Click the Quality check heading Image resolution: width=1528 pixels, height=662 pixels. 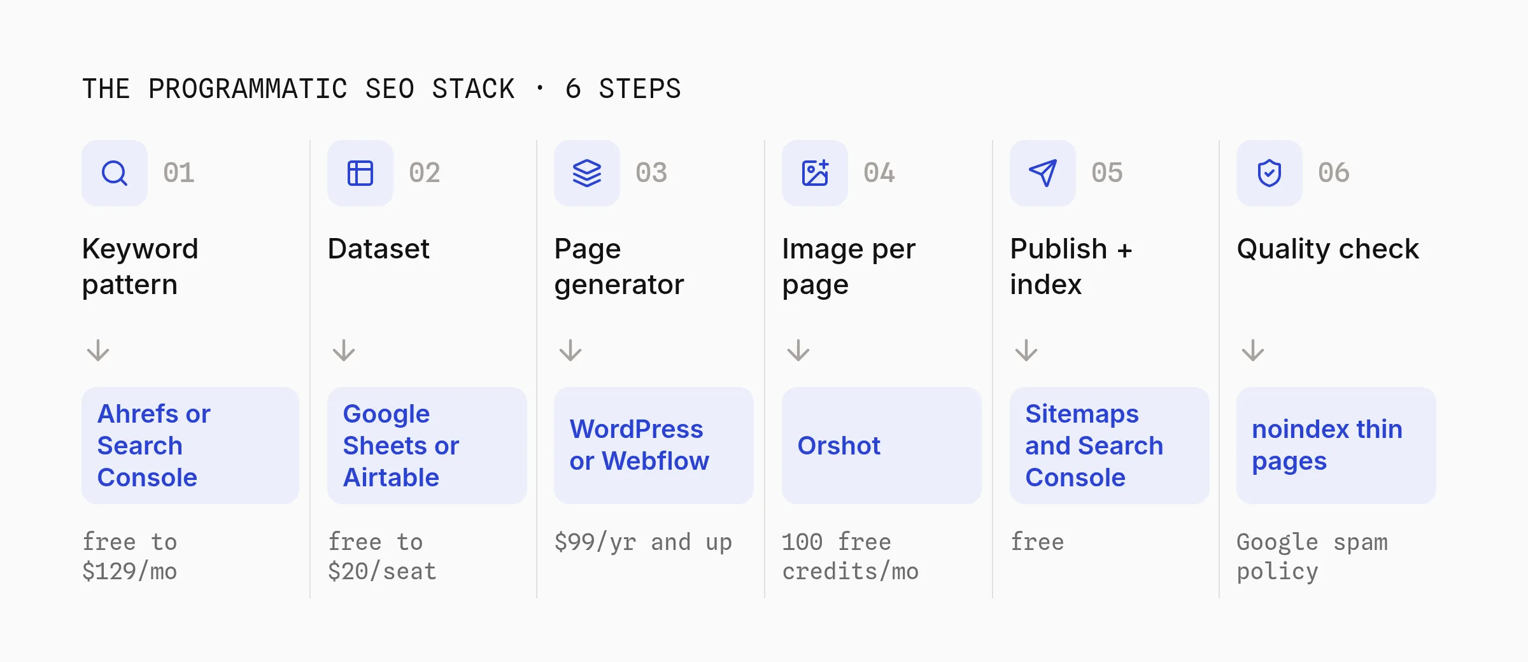(x=1328, y=250)
